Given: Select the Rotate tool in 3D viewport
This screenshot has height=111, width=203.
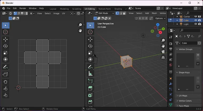Looking at the screenshot, I should [x=90, y=46].
